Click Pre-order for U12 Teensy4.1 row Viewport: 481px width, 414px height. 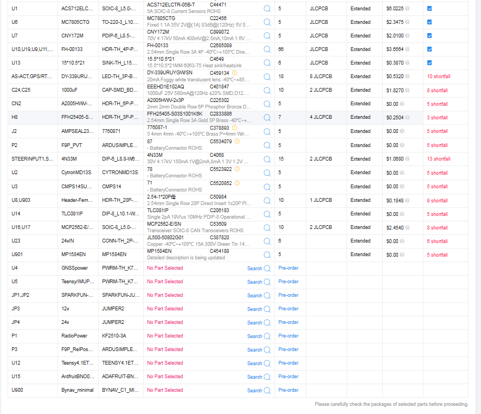pyautogui.click(x=288, y=363)
